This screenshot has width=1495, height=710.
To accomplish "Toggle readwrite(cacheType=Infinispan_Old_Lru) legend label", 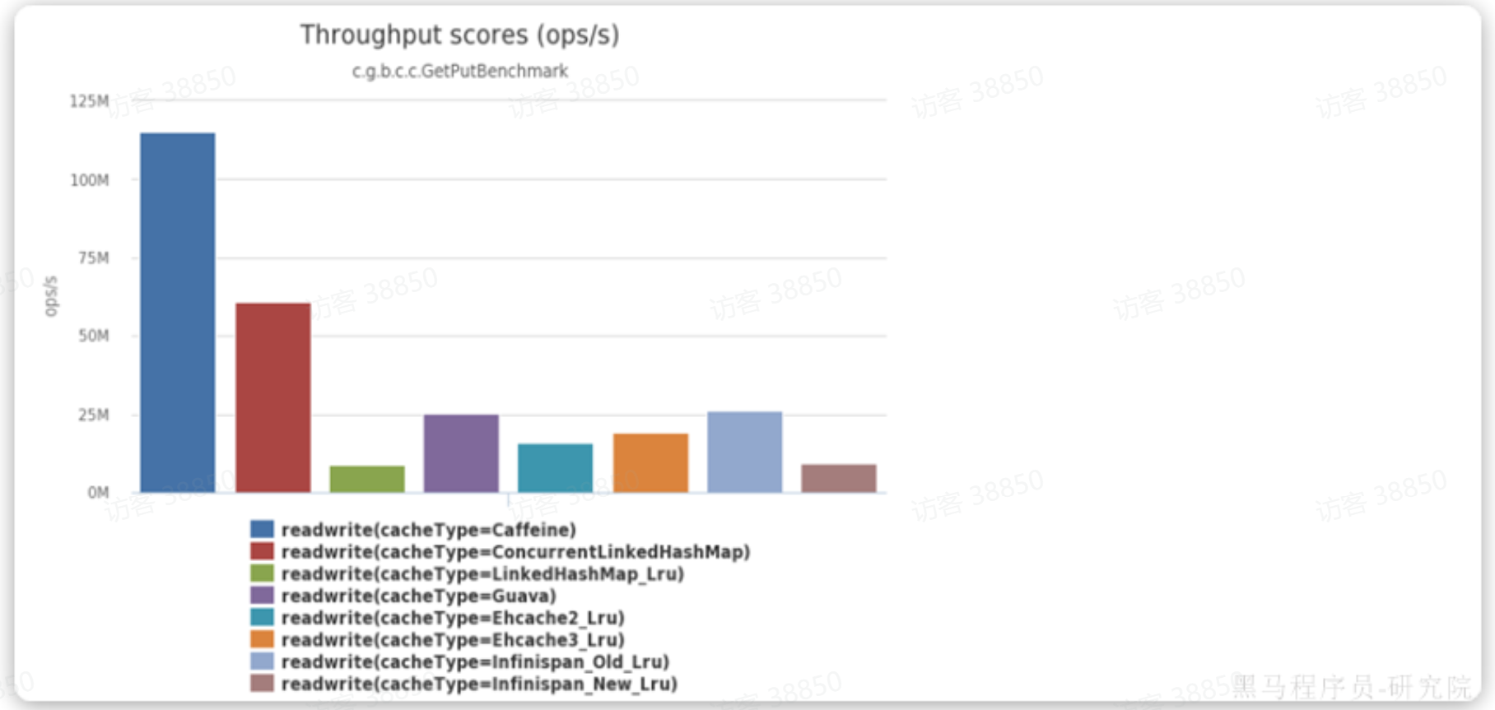I will pyautogui.click(x=475, y=661).
